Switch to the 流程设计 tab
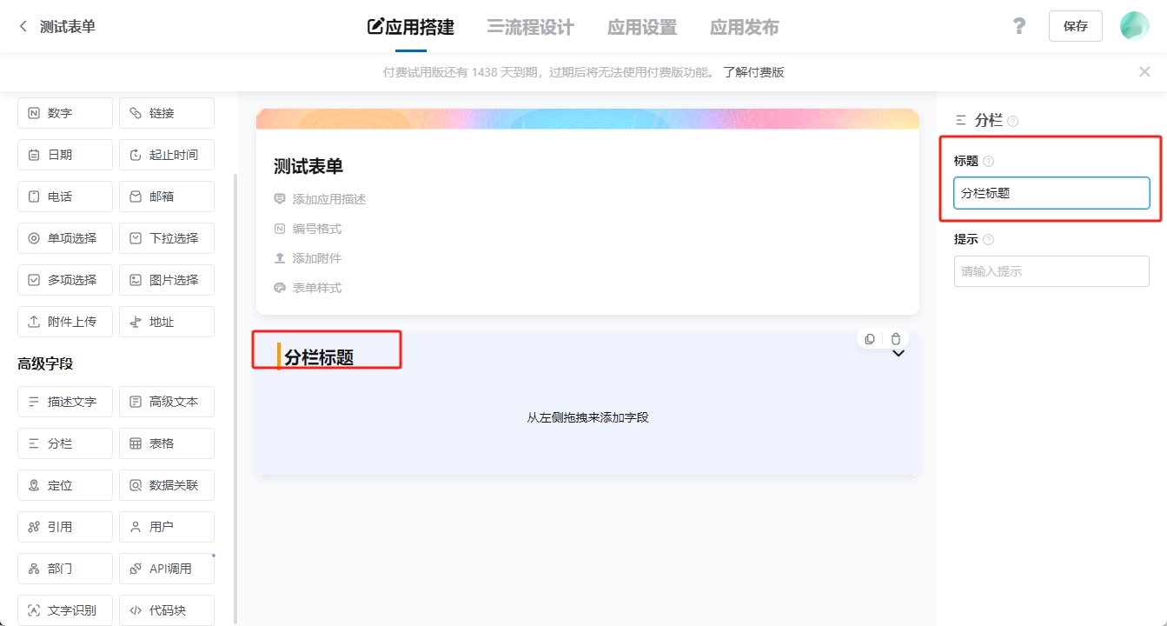 click(x=530, y=27)
